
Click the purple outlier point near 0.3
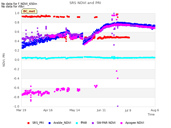[114, 45]
